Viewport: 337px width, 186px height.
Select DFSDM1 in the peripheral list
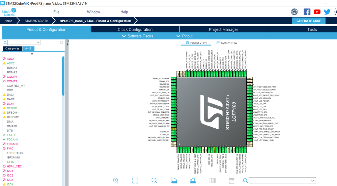[13, 113]
